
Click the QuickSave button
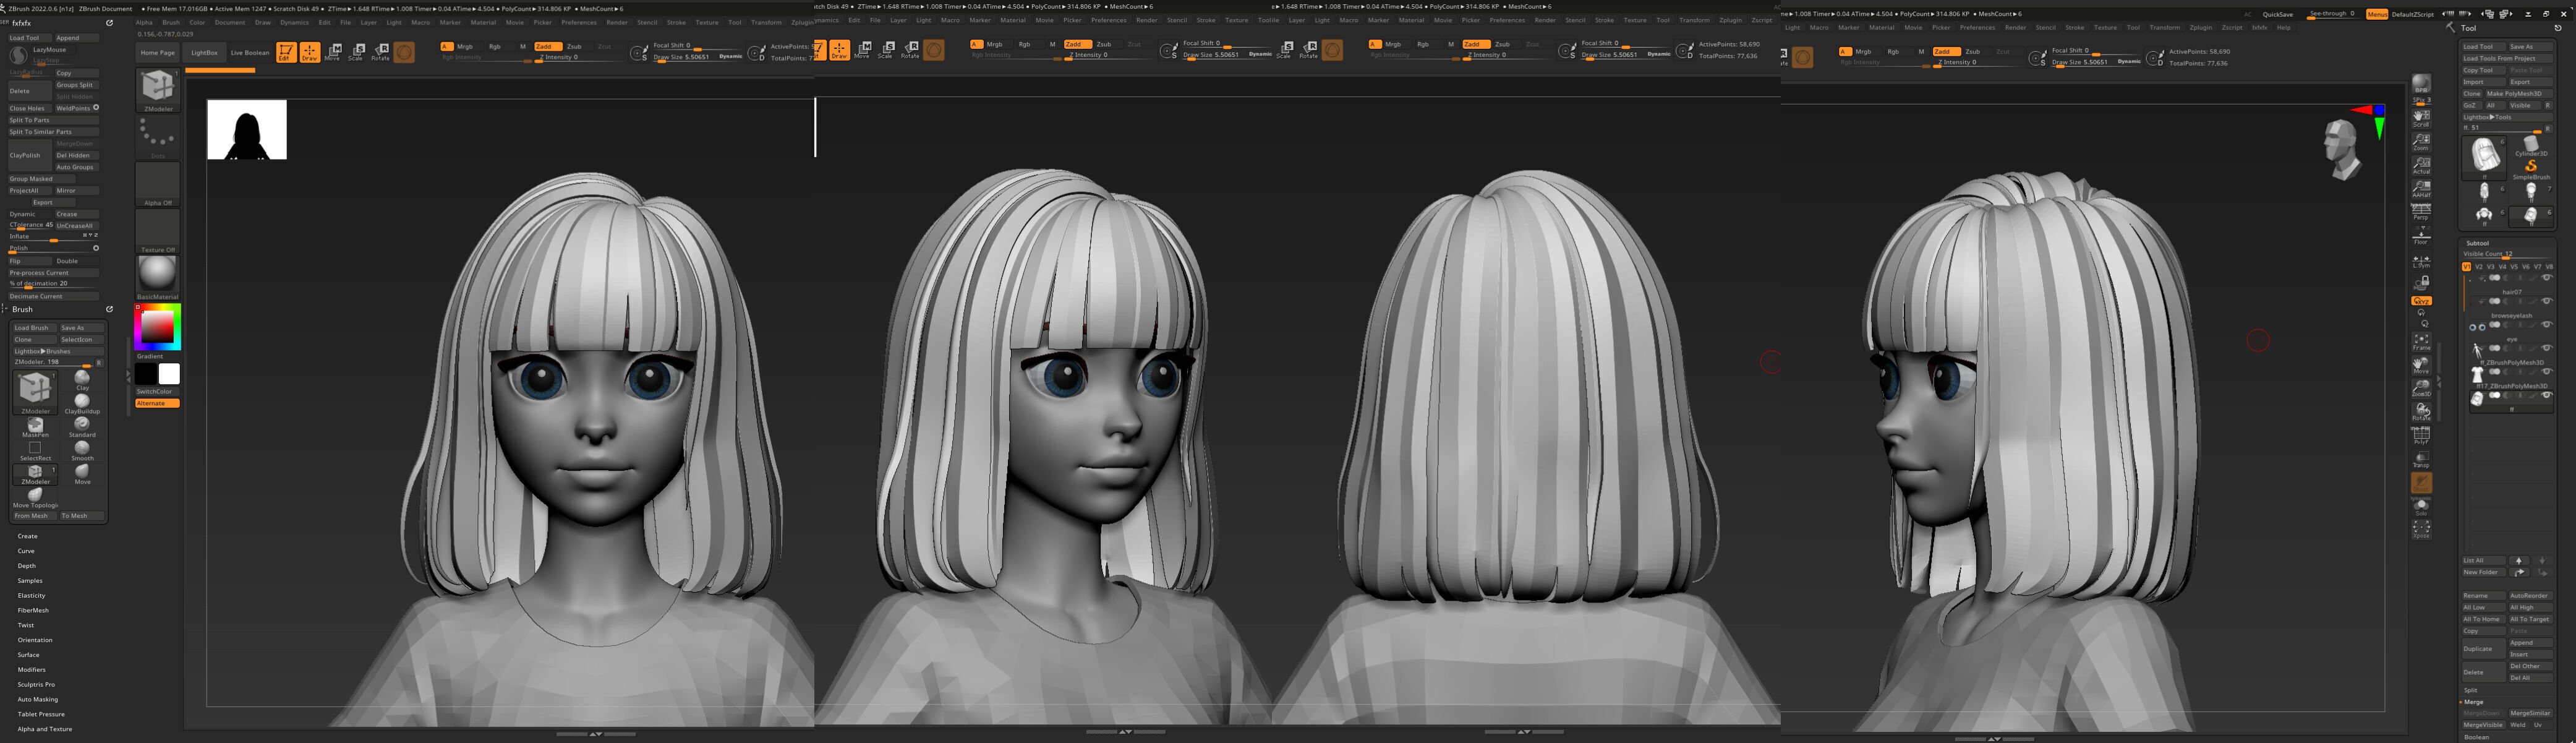pos(2278,14)
